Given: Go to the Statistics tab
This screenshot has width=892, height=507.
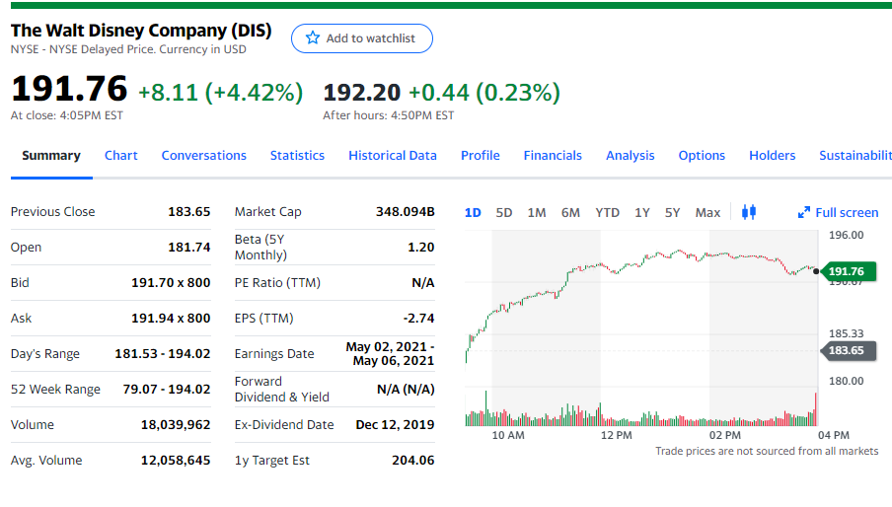Looking at the screenshot, I should click(x=297, y=155).
